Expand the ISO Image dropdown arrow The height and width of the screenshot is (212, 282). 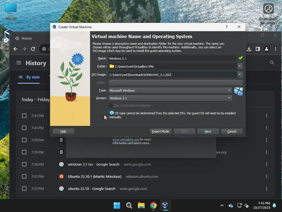coord(240,75)
